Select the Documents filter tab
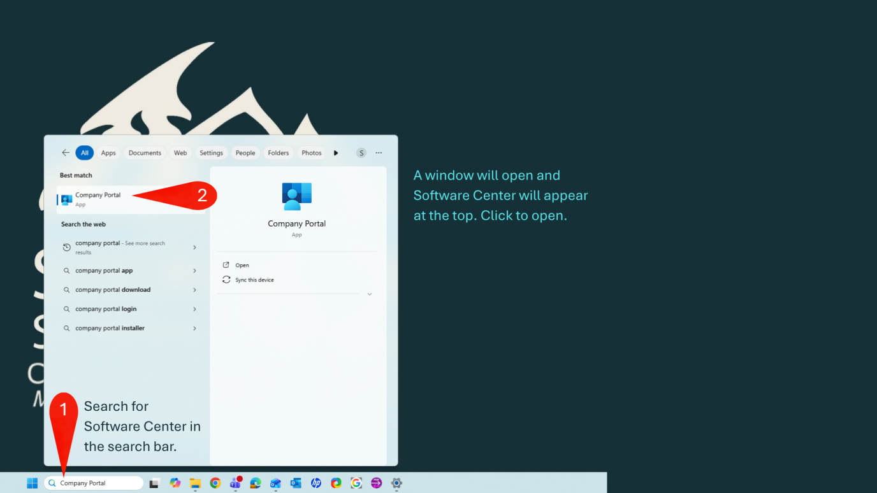This screenshot has height=493, width=877. point(145,153)
